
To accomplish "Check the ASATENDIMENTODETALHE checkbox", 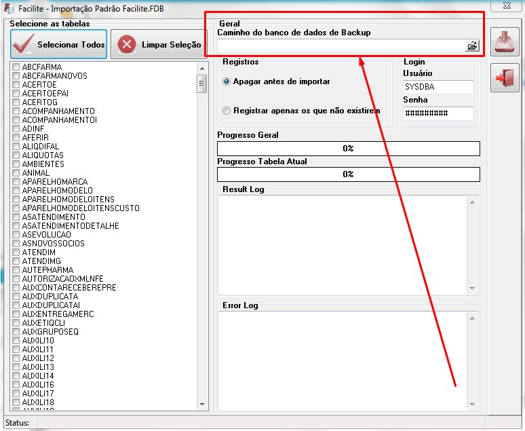I will point(16,225).
